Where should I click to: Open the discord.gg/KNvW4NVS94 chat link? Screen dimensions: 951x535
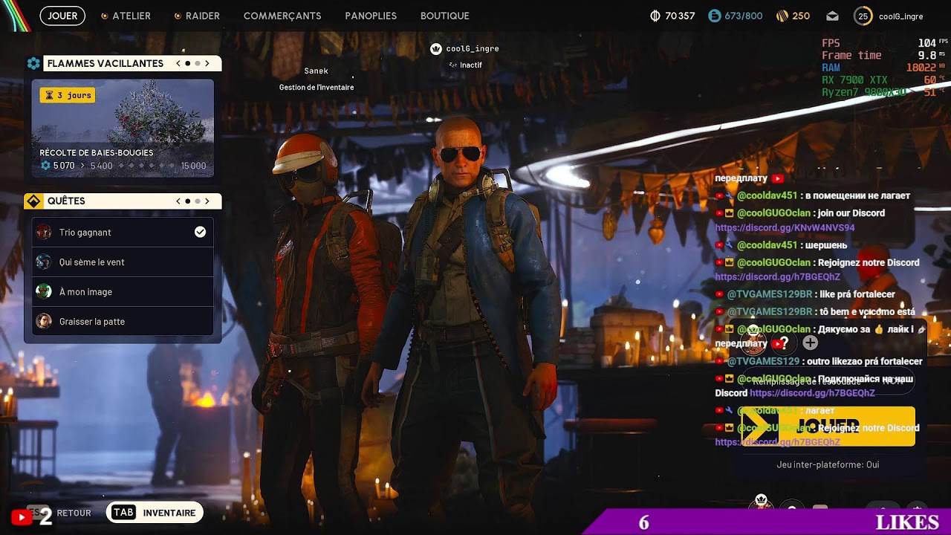pyautogui.click(x=785, y=227)
